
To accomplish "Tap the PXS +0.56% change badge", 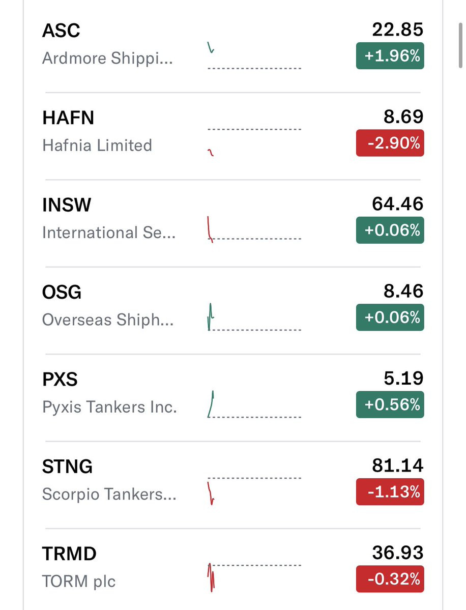I will point(390,404).
